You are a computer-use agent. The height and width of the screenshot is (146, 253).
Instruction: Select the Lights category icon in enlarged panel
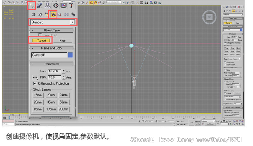(x=46, y=14)
